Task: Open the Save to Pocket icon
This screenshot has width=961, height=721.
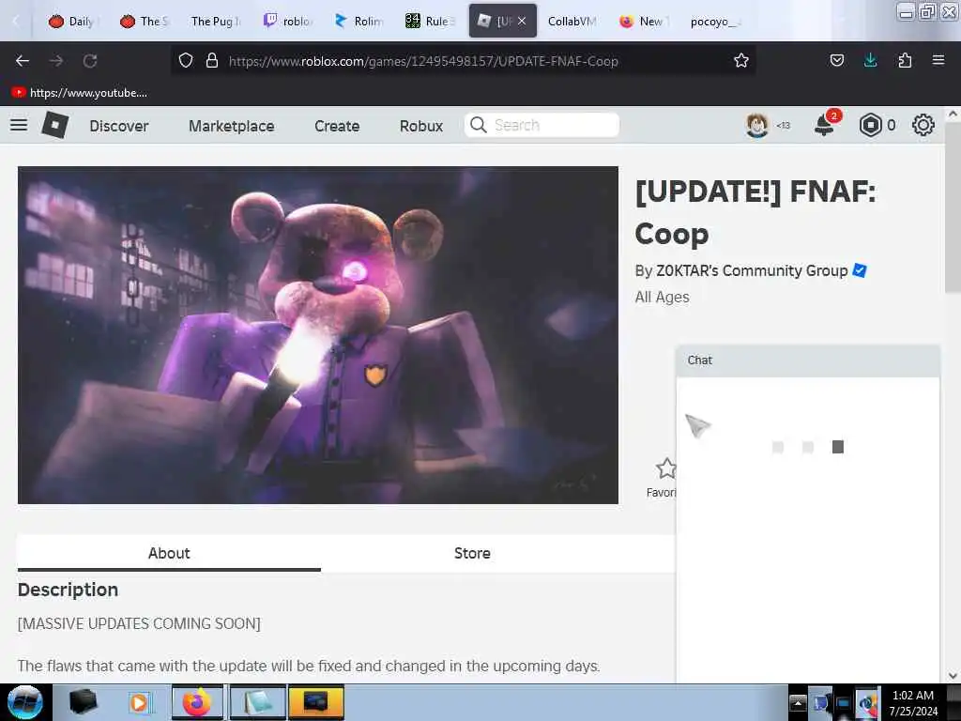Action: coord(836,60)
